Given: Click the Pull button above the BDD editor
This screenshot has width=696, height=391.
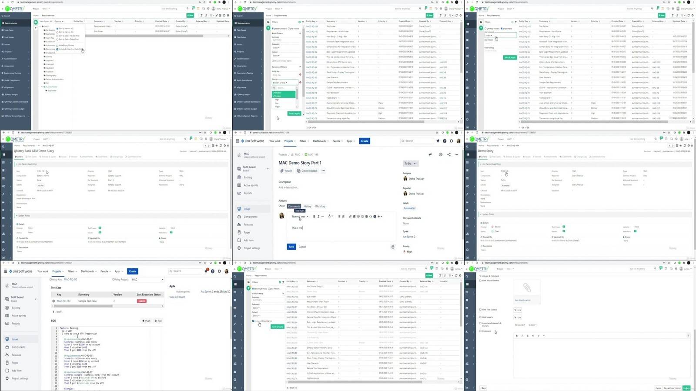Looking at the screenshot, I should tap(158, 321).
